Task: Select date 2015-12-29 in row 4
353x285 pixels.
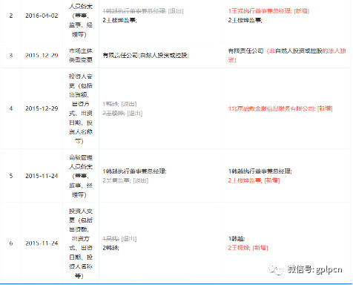Action: point(42,108)
